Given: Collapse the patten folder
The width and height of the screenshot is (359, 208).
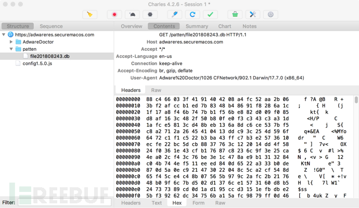Looking at the screenshot, I should 11,49.
